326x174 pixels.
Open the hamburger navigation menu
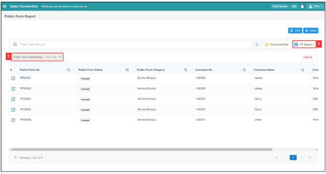point(4,7)
